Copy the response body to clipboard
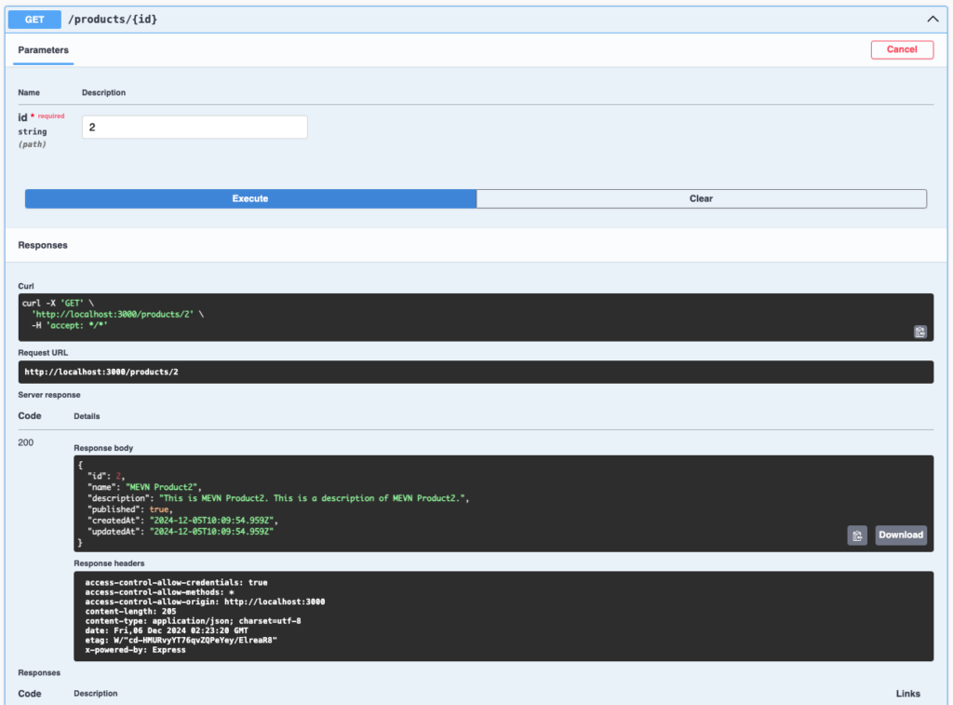The image size is (953, 705). [x=857, y=535]
